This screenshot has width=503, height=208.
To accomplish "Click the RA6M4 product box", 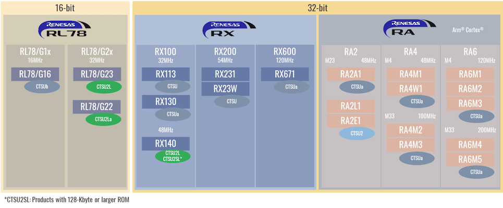I will pyautogui.click(x=470, y=145).
